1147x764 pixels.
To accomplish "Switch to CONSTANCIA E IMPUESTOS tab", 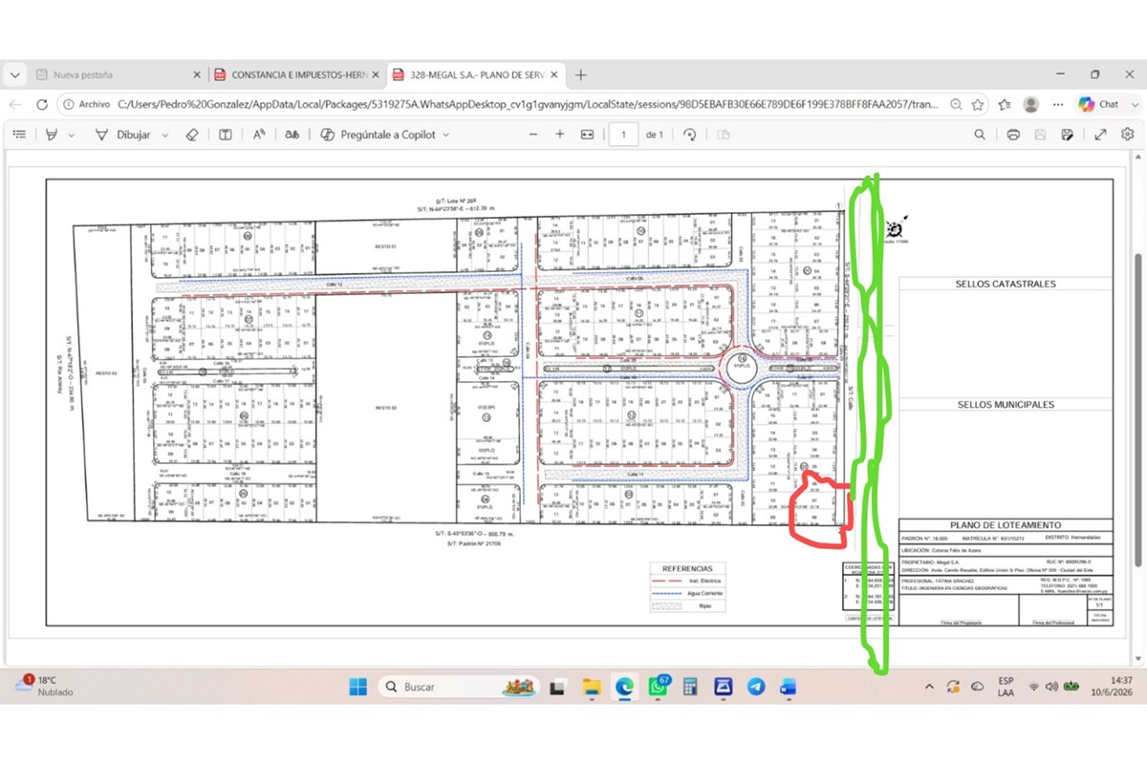I will point(298,74).
